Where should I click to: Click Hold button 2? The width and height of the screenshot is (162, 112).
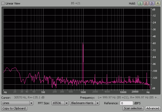[x=146, y=3]
